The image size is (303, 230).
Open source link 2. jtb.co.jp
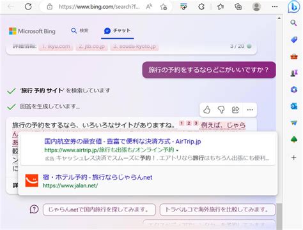91,46
